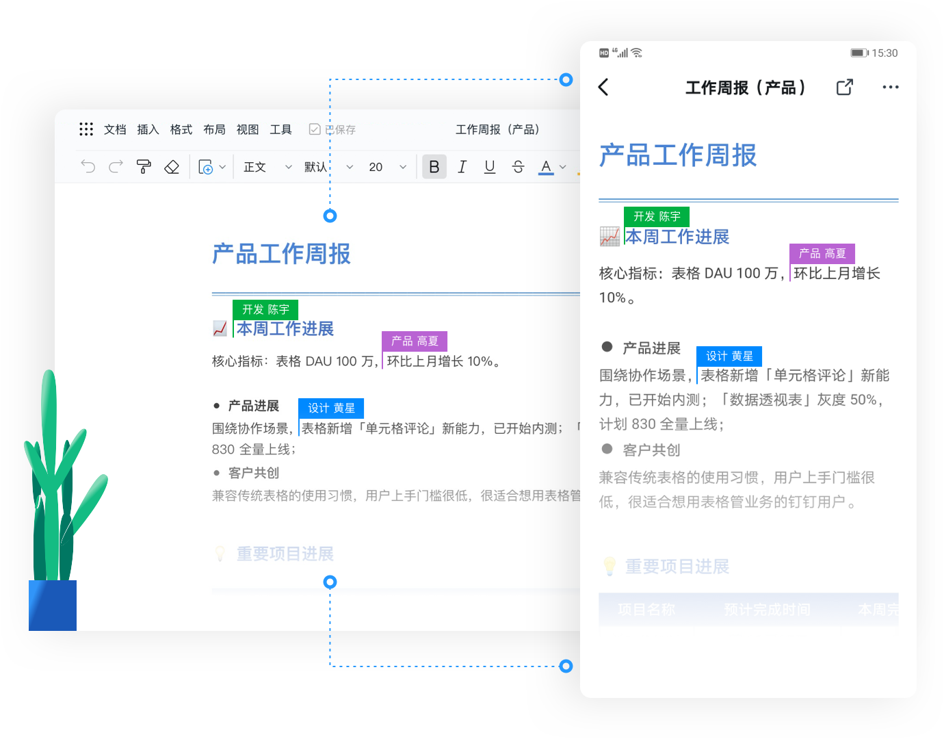Click the Clear Formatting eraser icon
The width and height of the screenshot is (944, 739).
(x=172, y=166)
